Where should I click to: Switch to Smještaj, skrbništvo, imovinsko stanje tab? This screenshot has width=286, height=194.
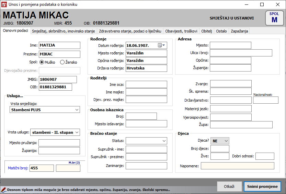tap(63, 31)
